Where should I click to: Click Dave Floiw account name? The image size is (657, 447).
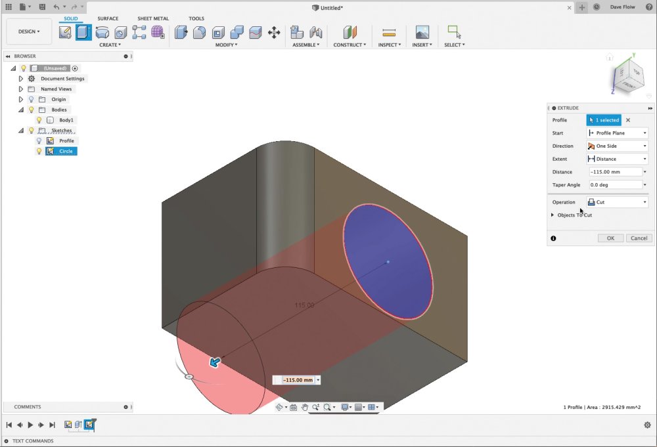point(622,7)
